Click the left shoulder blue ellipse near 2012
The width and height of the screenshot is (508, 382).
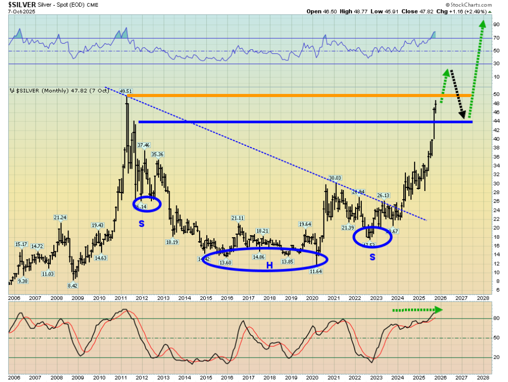[x=147, y=204]
